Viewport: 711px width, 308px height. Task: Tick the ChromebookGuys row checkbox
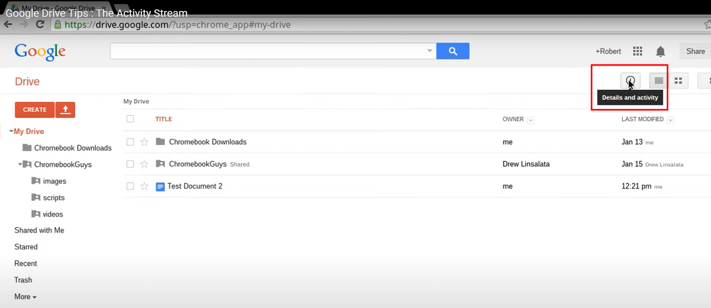[x=130, y=164]
